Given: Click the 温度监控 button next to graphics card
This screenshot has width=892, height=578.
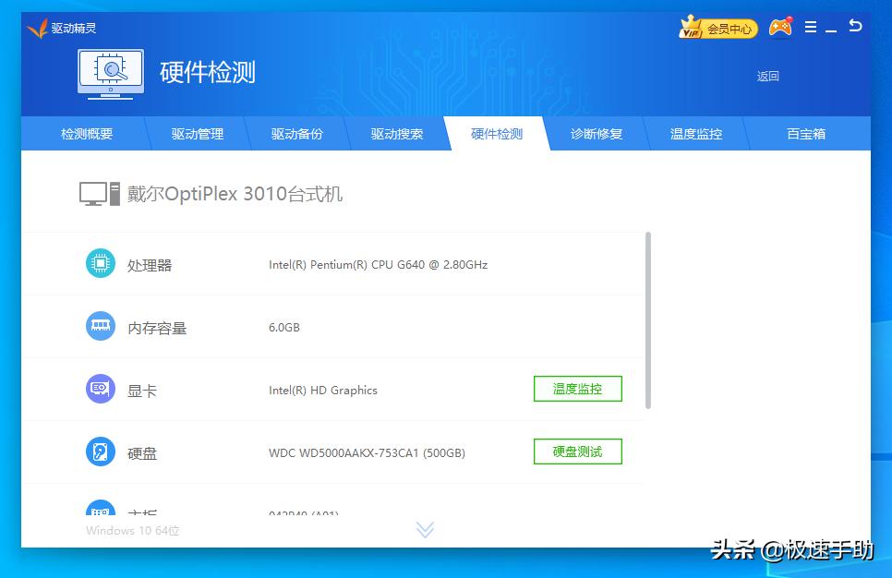Looking at the screenshot, I should tap(577, 389).
